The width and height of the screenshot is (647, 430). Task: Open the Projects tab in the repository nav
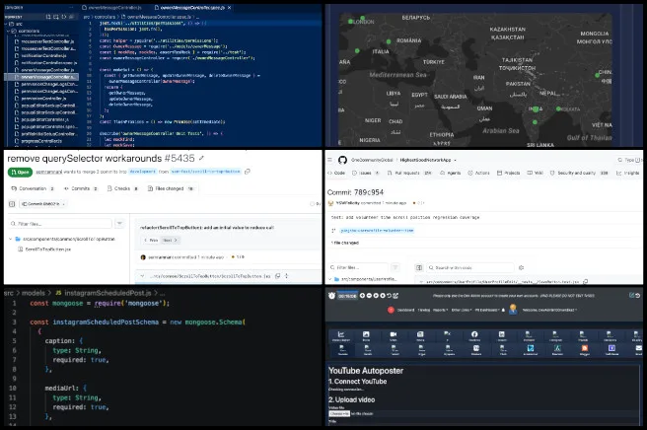point(508,173)
